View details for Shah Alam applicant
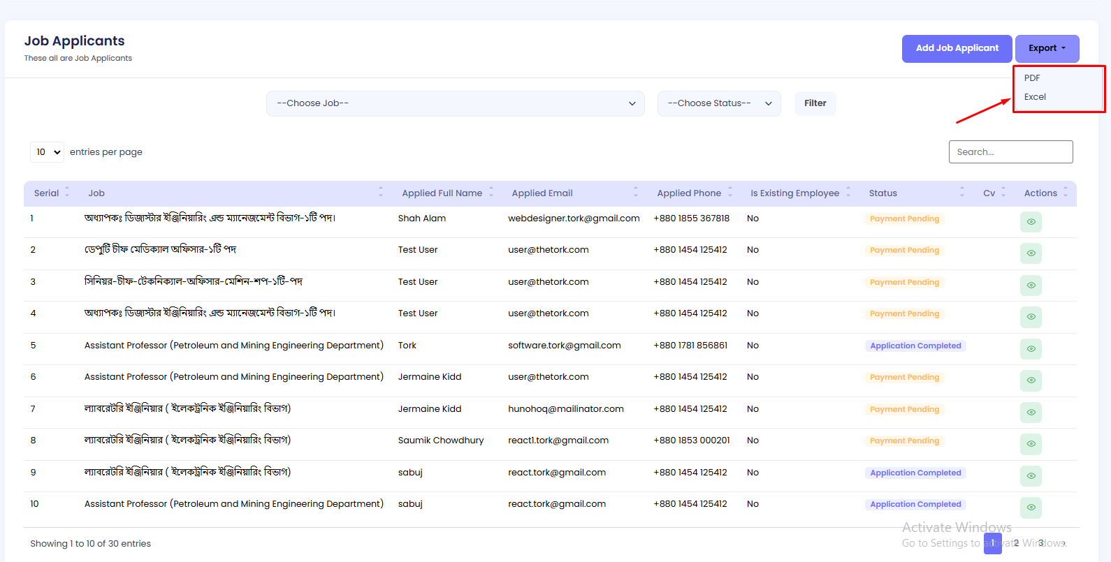The width and height of the screenshot is (1111, 562). [1030, 222]
